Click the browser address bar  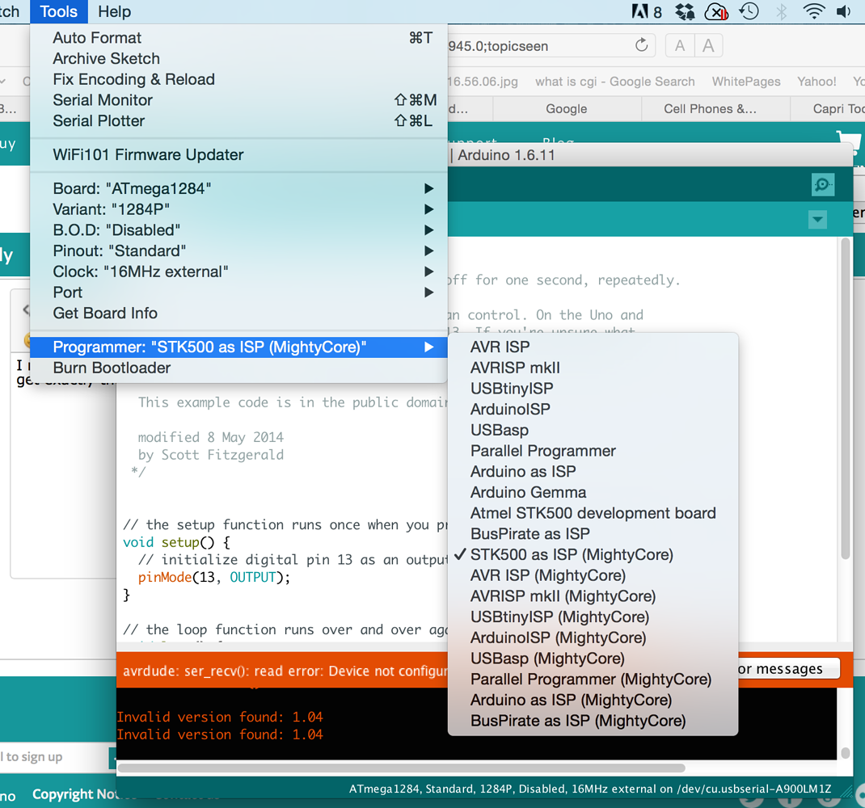tap(550, 45)
